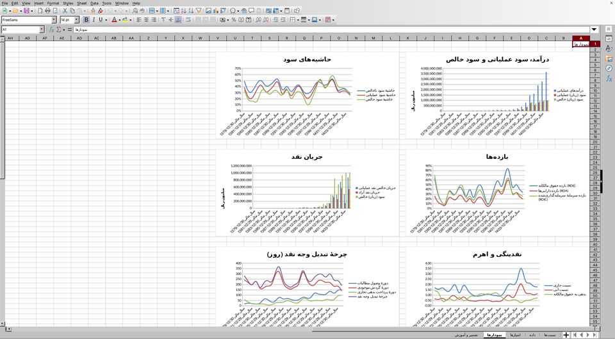The height and width of the screenshot is (339, 615).
Task: Insert a chart using toolbar icon
Action: [216, 11]
